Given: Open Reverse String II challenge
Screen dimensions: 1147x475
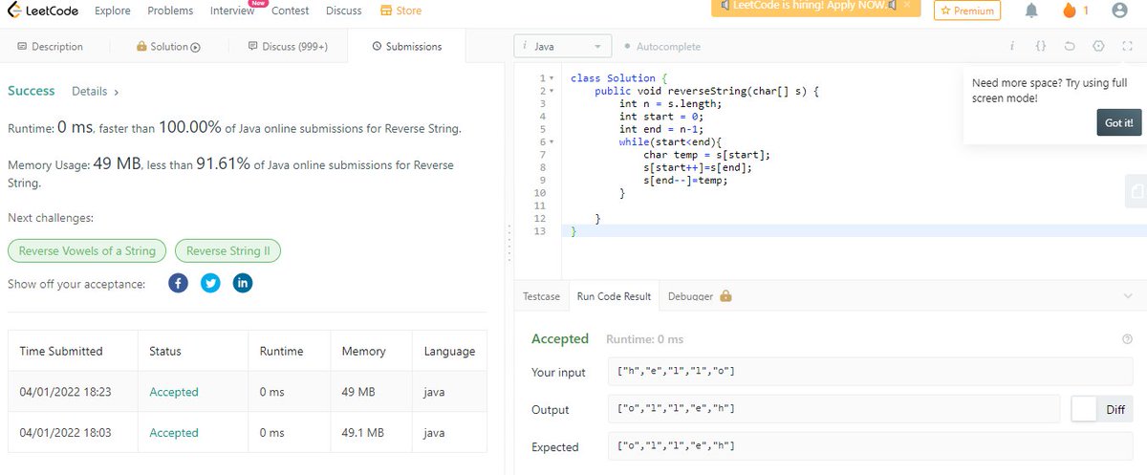Looking at the screenshot, I should (227, 250).
